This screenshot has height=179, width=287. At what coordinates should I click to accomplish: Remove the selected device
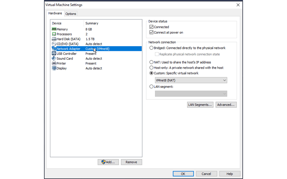[x=131, y=162]
